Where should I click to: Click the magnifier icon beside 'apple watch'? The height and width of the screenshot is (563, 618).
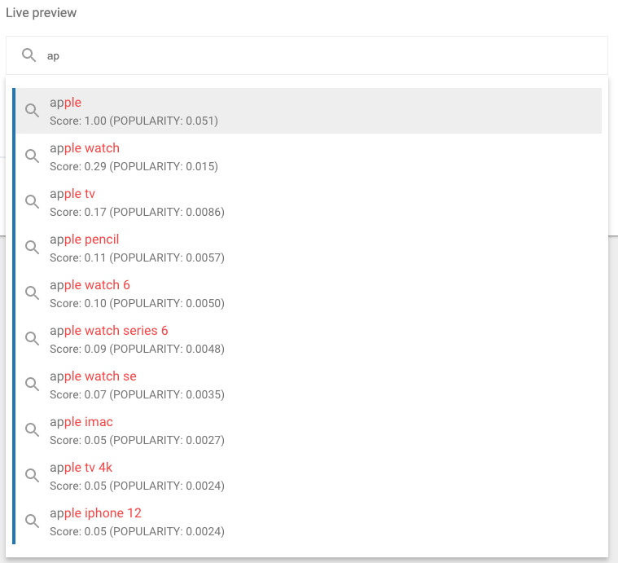(33, 156)
